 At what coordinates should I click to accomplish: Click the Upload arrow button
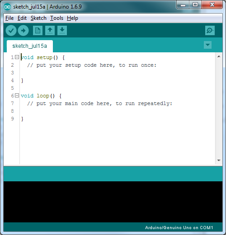coord(23,31)
